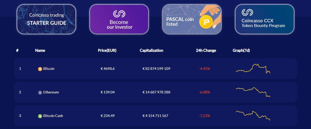311x129 pixels.
Task: Open Ethereum 7-day price graph
Action: 253,92
